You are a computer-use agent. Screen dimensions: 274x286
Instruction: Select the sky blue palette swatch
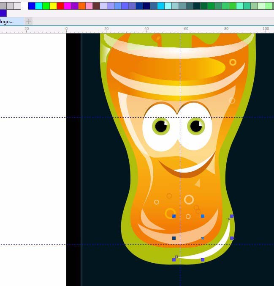pos(161,6)
